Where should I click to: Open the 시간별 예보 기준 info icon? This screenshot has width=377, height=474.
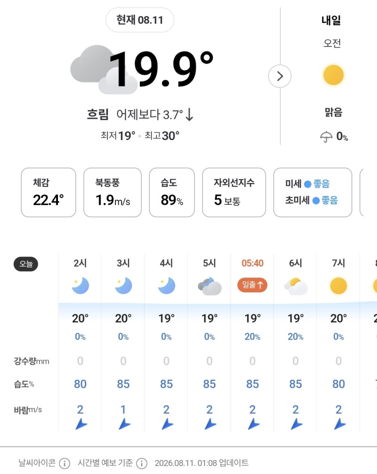pos(142,463)
